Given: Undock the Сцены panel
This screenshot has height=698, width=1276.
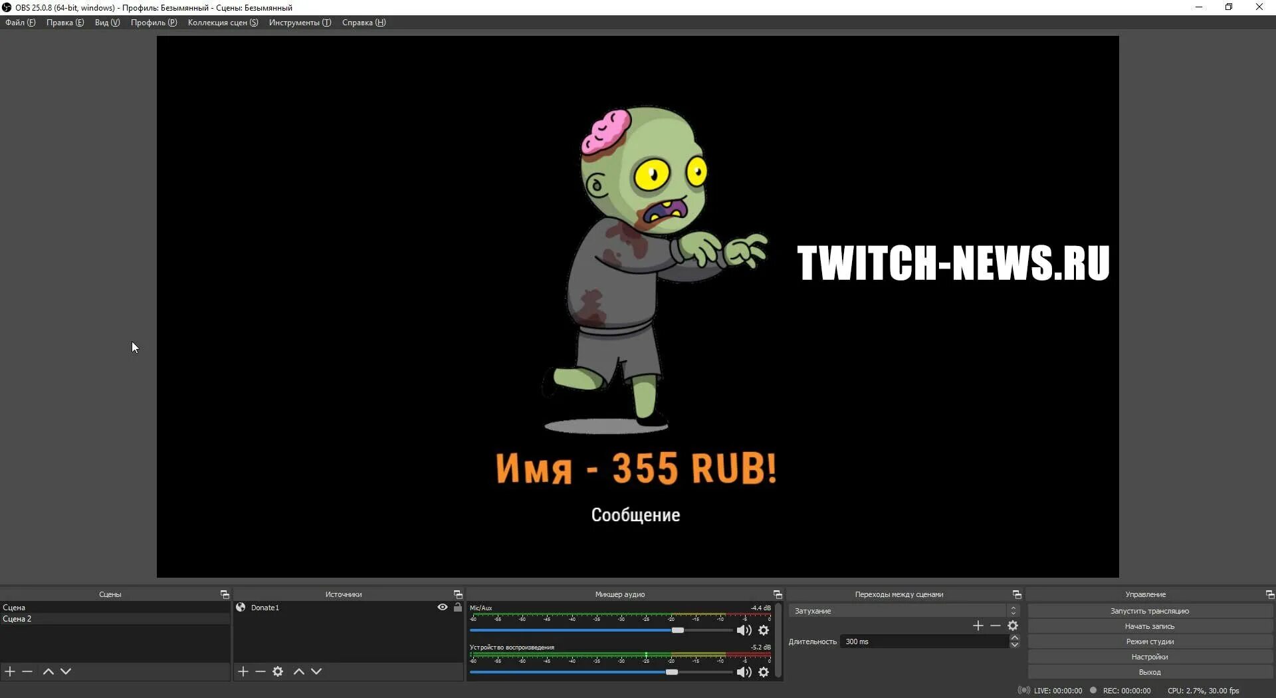Looking at the screenshot, I should click(225, 594).
